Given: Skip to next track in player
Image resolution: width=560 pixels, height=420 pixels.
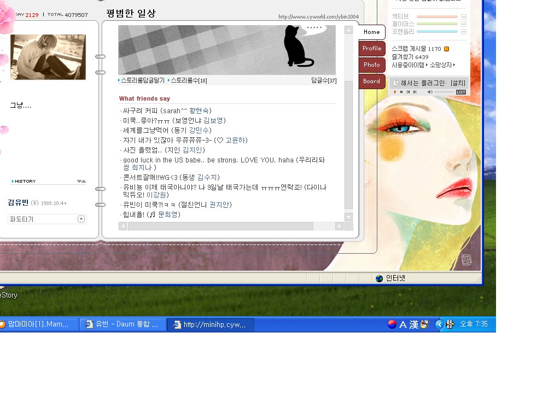Looking at the screenshot, I should 415,92.
